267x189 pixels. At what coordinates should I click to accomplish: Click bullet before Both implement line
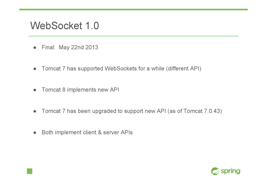[35, 133]
